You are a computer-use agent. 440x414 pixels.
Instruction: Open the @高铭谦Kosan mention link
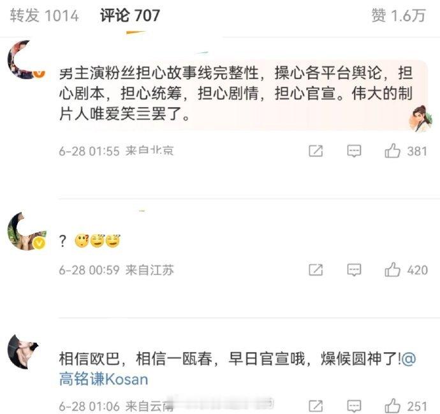point(237,369)
